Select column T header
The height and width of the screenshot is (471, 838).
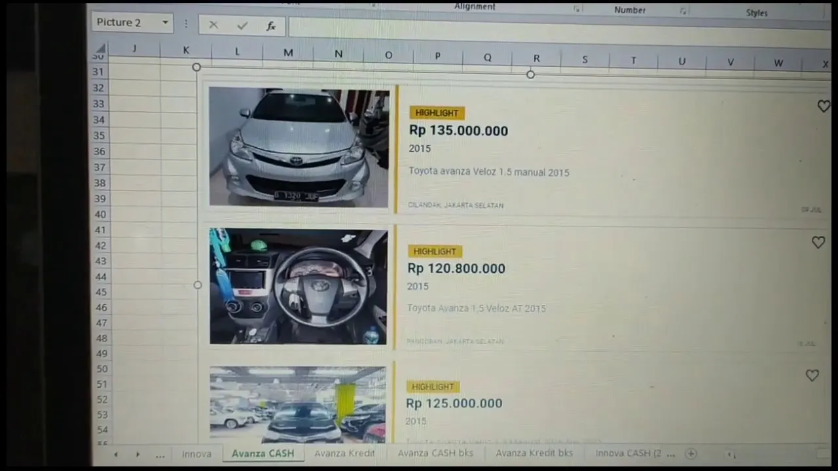[x=633, y=60]
